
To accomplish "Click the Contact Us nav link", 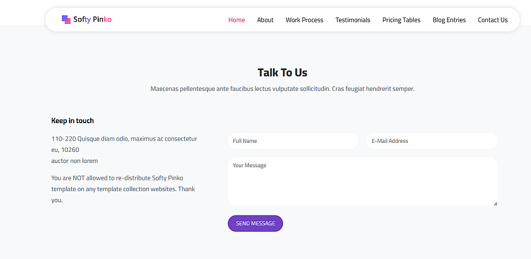I will tap(492, 20).
